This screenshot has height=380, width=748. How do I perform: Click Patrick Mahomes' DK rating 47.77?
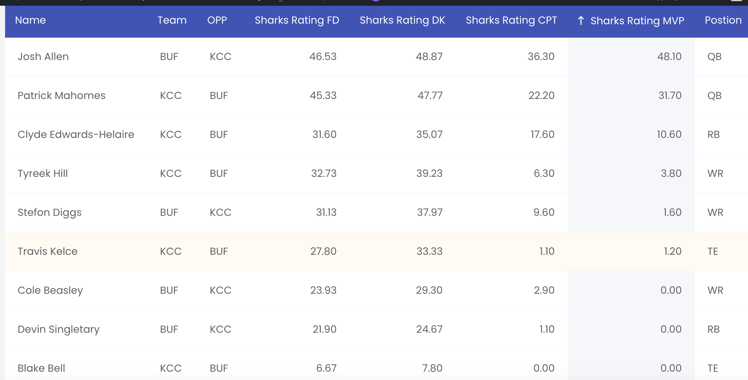click(x=430, y=95)
